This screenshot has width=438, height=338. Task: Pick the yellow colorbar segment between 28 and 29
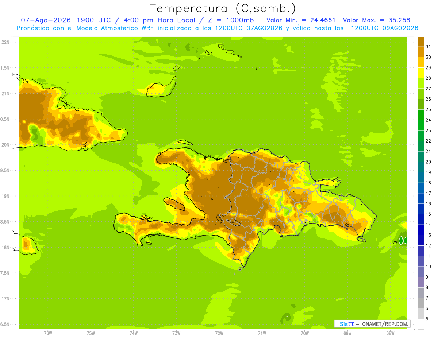(421, 73)
